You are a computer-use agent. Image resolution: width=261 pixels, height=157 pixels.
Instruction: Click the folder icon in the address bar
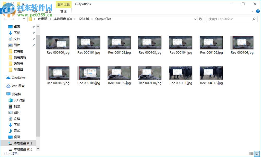click(30, 19)
